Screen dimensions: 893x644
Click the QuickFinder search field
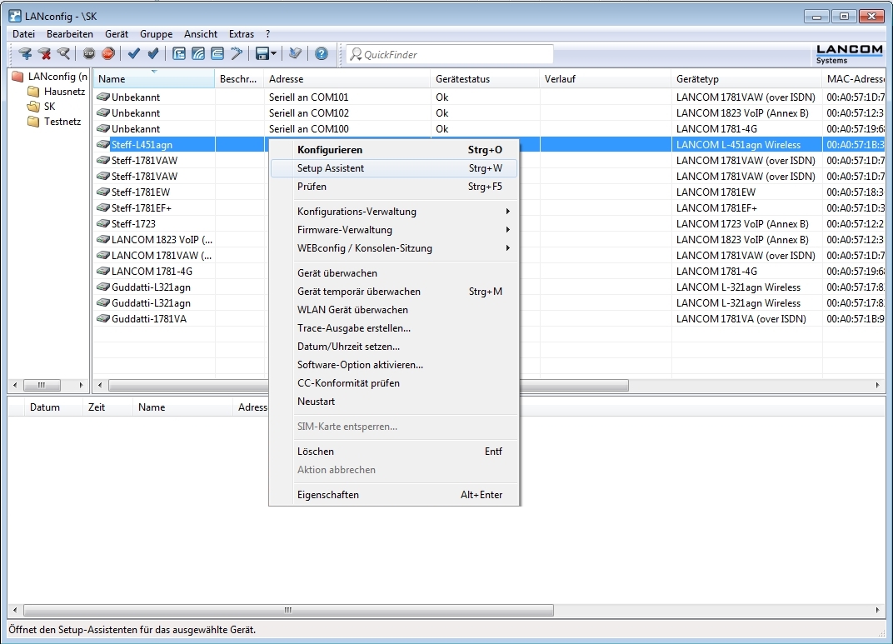(450, 54)
